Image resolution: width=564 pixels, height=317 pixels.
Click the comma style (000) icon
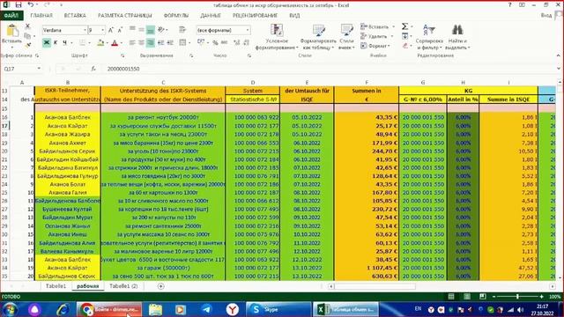(224, 43)
